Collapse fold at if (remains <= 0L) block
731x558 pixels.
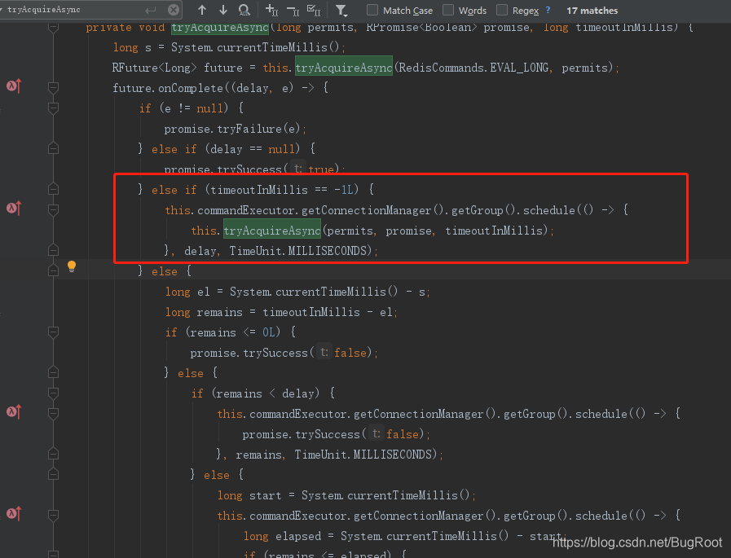tap(53, 332)
